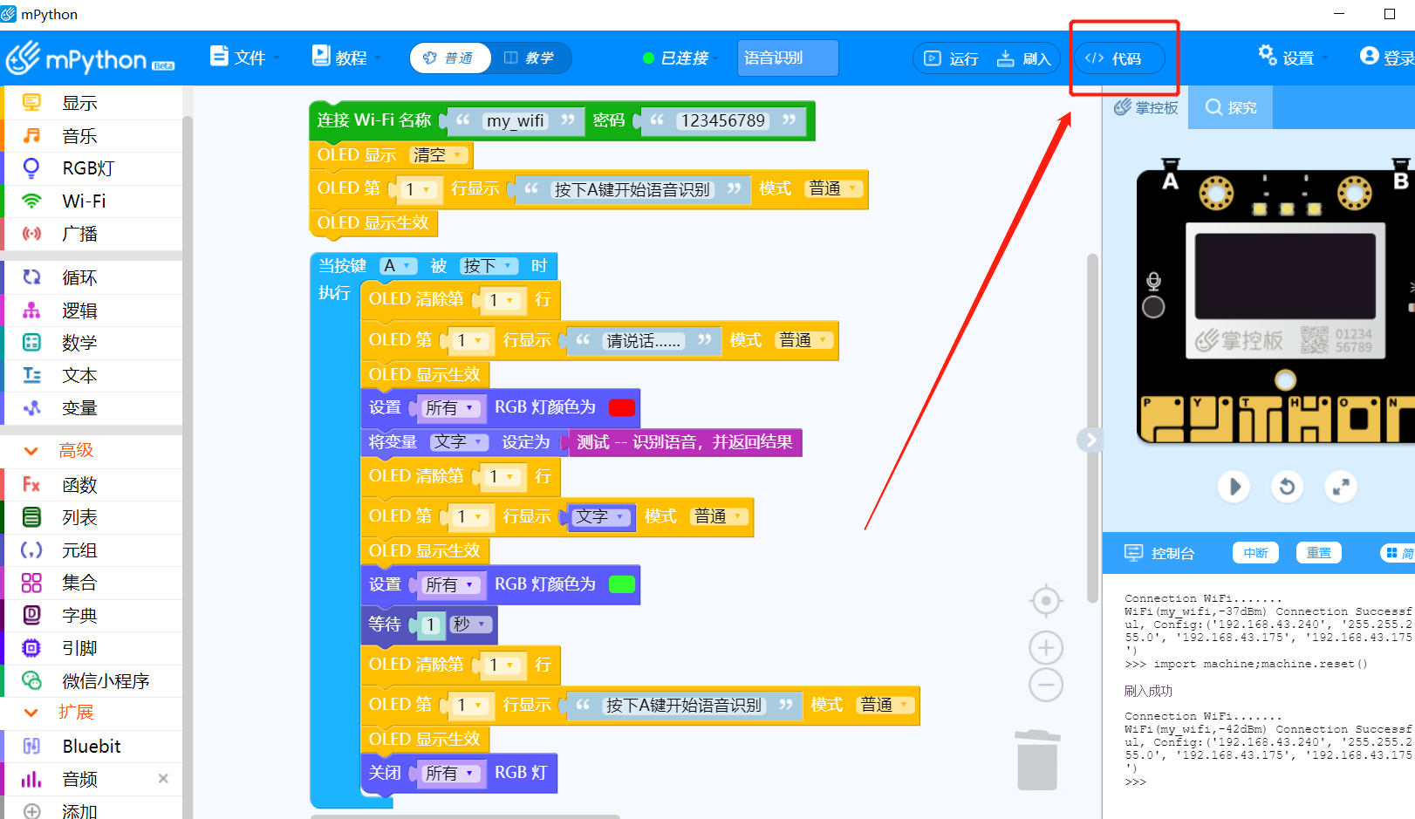Pick the green RGB color swatch

pos(621,584)
